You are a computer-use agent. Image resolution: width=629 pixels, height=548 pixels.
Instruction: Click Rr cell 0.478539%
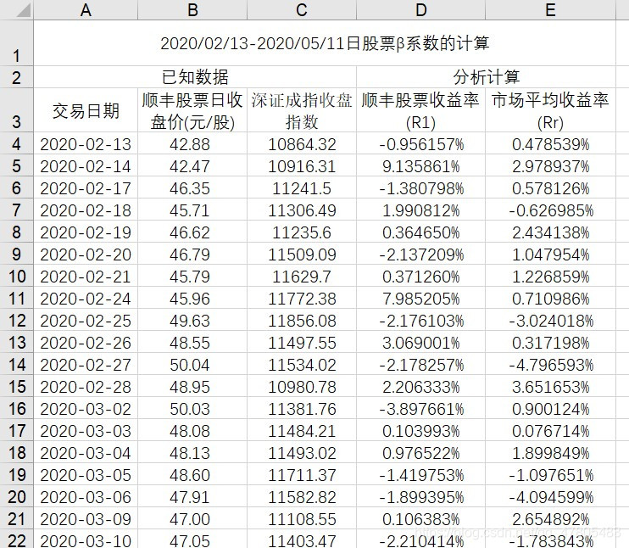point(550,143)
